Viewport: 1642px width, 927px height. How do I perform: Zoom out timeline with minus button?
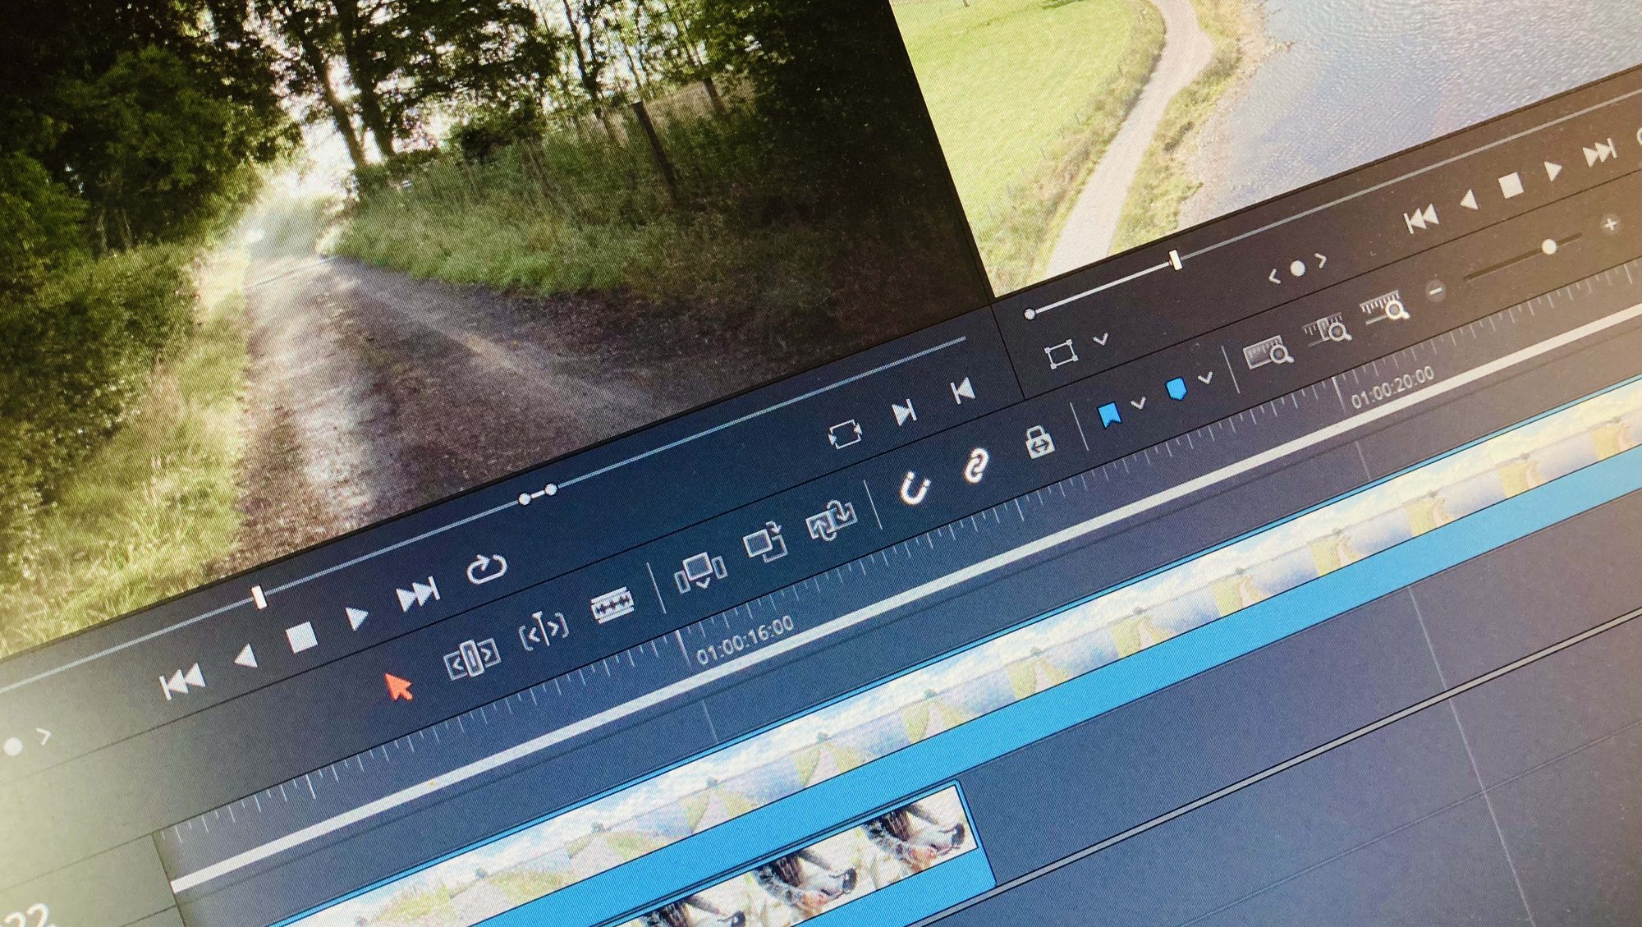point(1436,291)
